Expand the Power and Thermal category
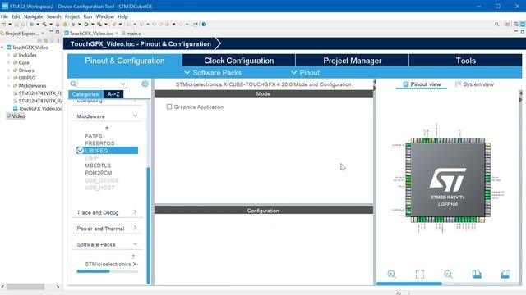526x295 pixels. [135, 228]
